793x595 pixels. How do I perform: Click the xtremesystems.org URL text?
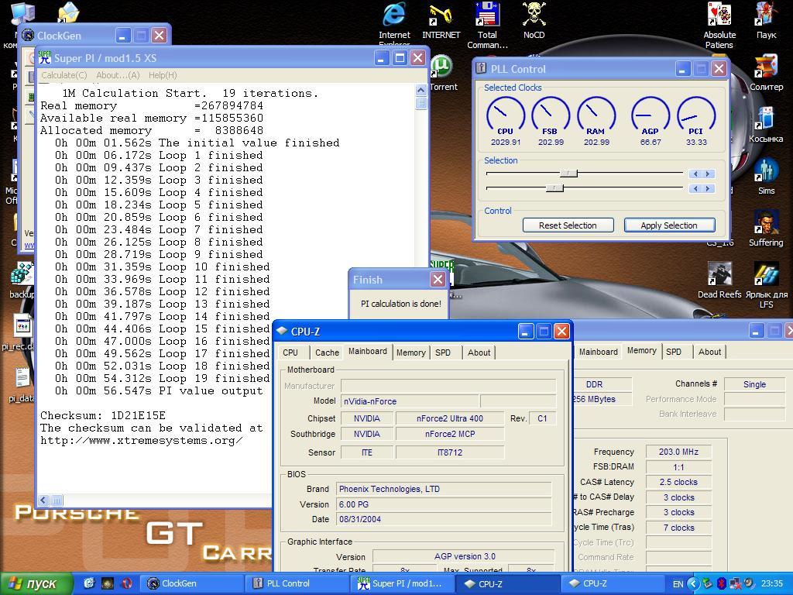[142, 440]
